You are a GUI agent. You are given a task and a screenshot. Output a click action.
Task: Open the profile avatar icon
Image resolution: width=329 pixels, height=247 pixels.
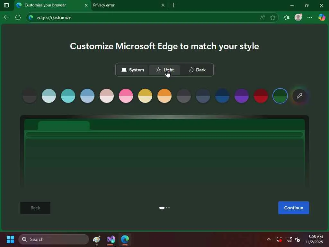click(298, 17)
